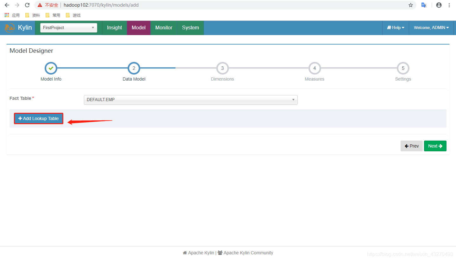Click the Add Lookup Table button
Screen dimensions: 456x260
[39, 118]
